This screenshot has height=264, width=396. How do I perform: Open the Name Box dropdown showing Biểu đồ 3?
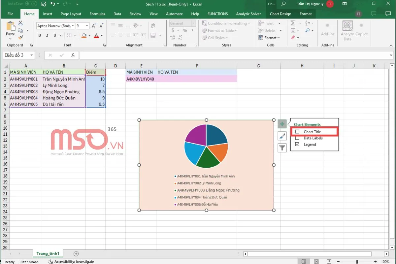[32, 55]
